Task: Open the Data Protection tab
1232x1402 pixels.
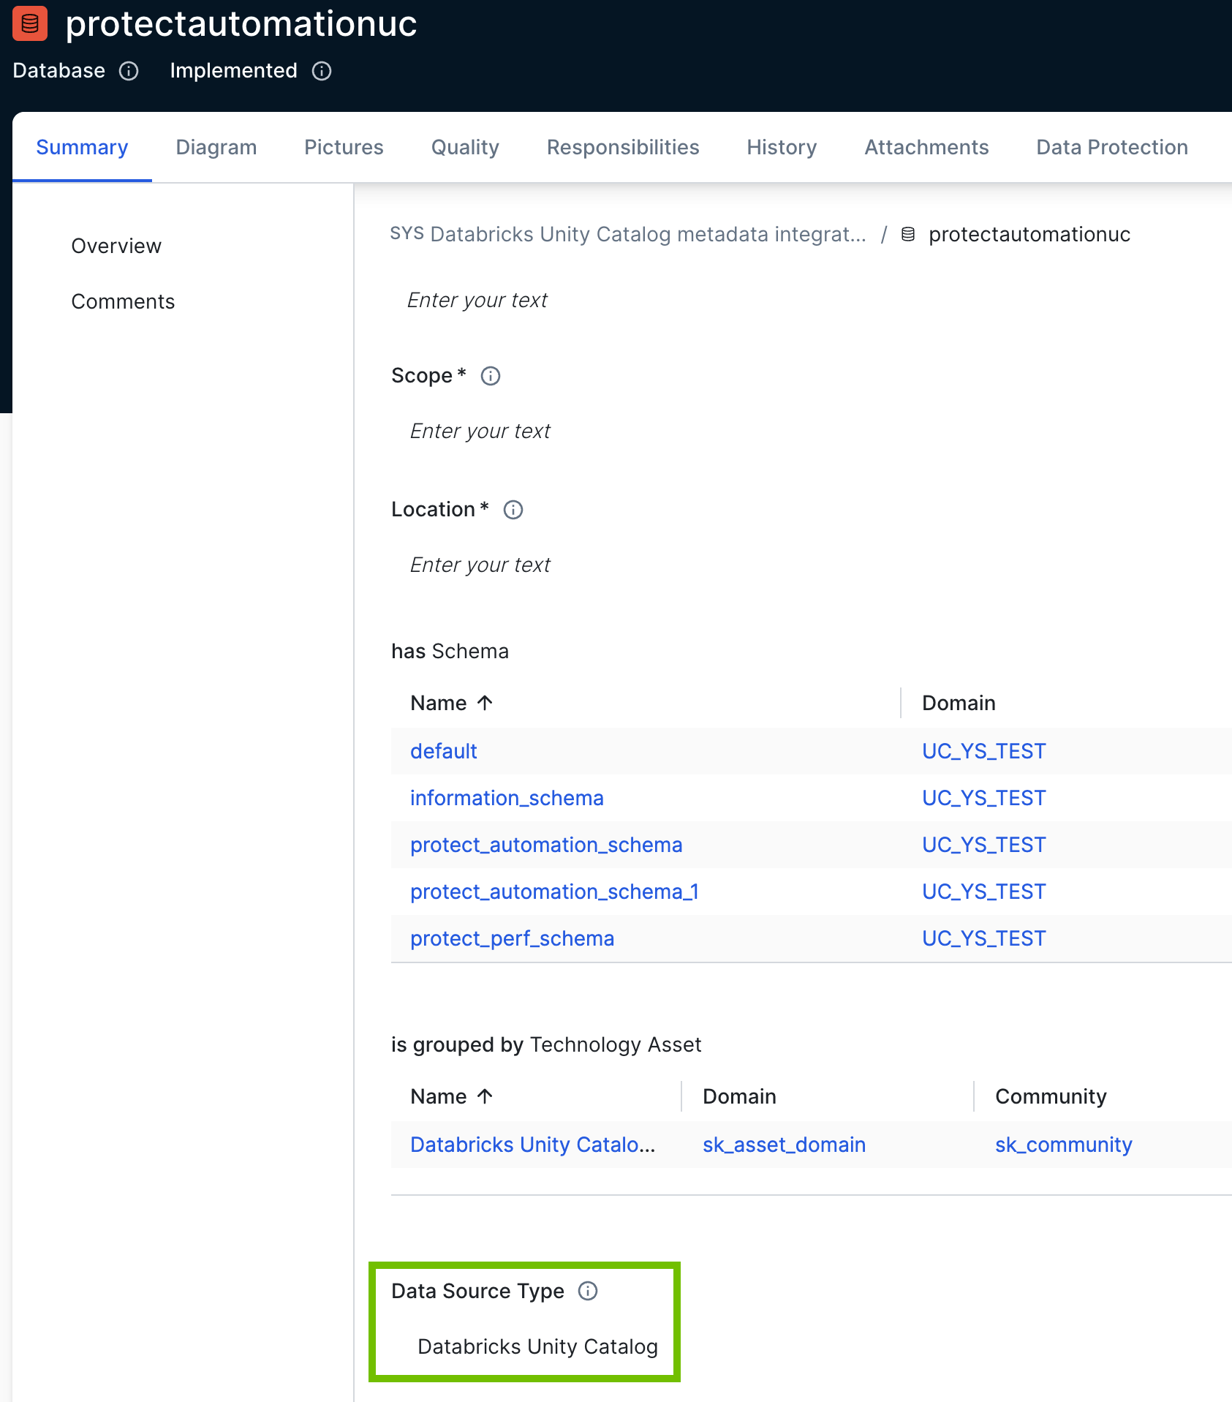Action: point(1111,147)
